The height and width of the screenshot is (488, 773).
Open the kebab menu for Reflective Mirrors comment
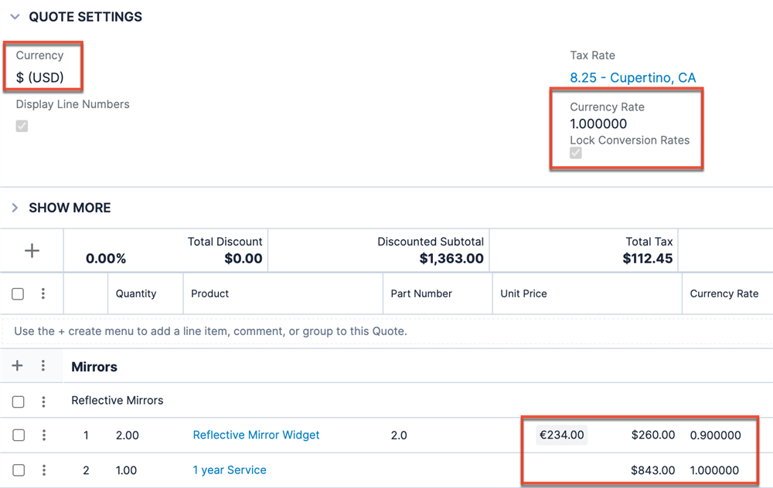43,402
